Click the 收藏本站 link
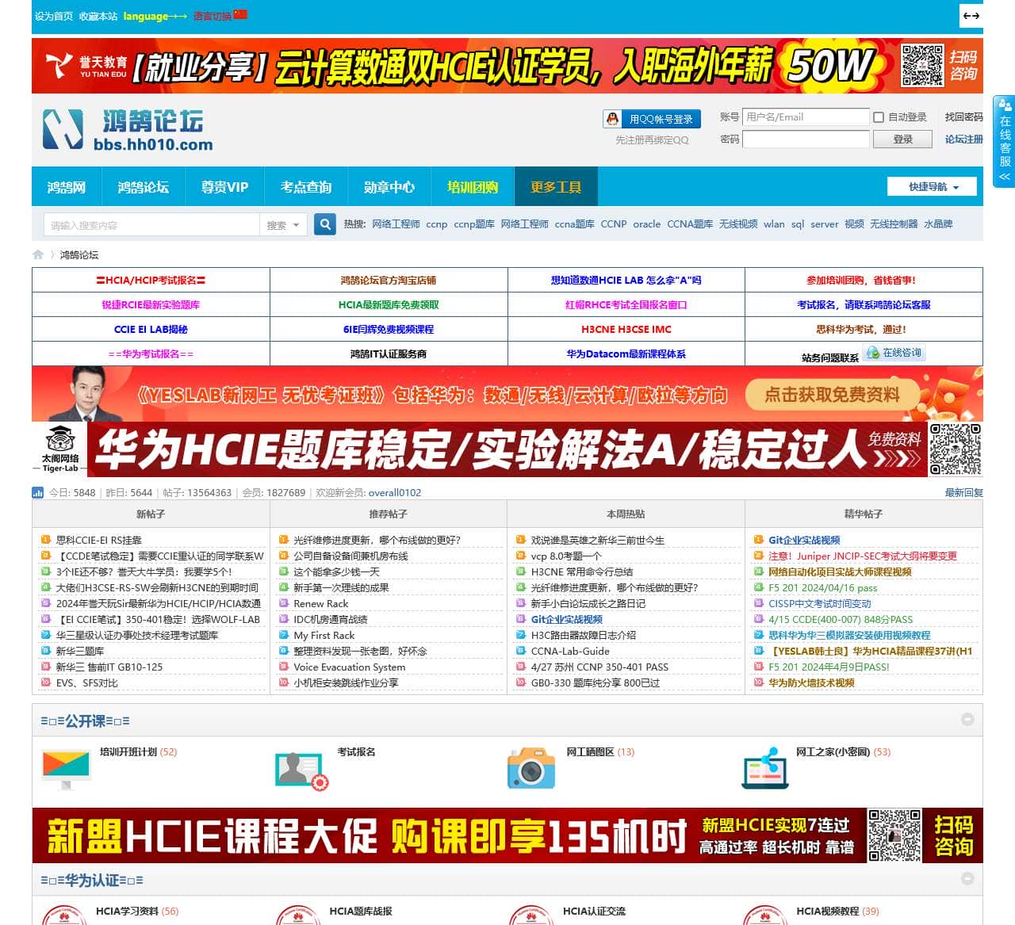Screen dimensions: 1015x925 (98, 16)
